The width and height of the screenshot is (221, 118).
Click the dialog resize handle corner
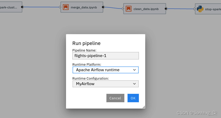coord(144,107)
